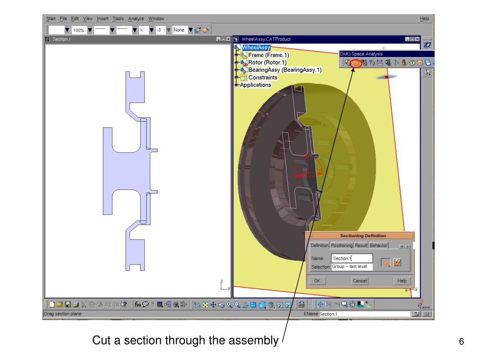Switch to the Result tab
477x358 pixels.
point(361,245)
